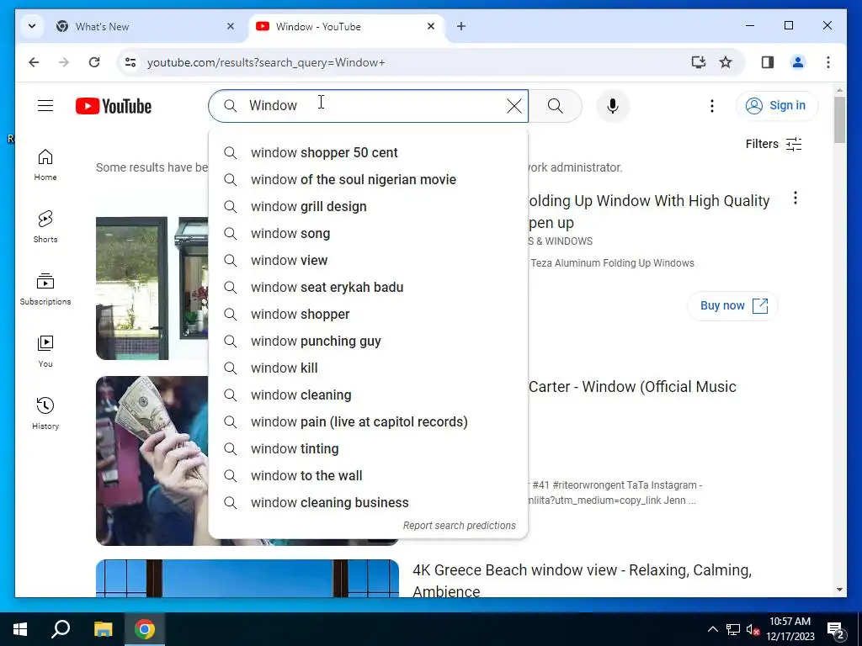The image size is (862, 646).
Task: Select the 'Window - YouTube' tab
Action: pyautogui.click(x=346, y=26)
